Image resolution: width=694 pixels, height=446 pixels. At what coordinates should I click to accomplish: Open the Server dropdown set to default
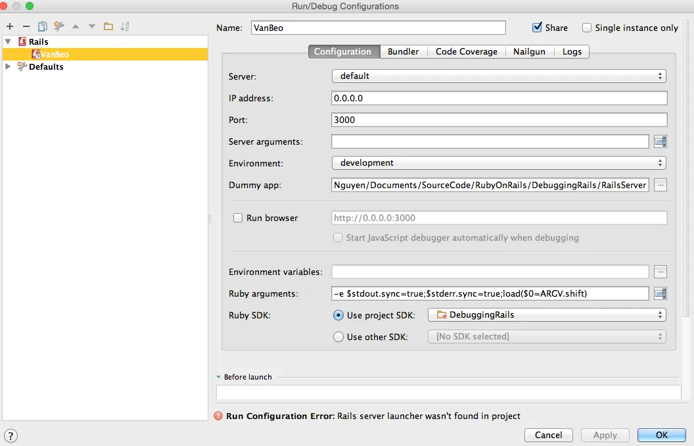[x=499, y=76]
